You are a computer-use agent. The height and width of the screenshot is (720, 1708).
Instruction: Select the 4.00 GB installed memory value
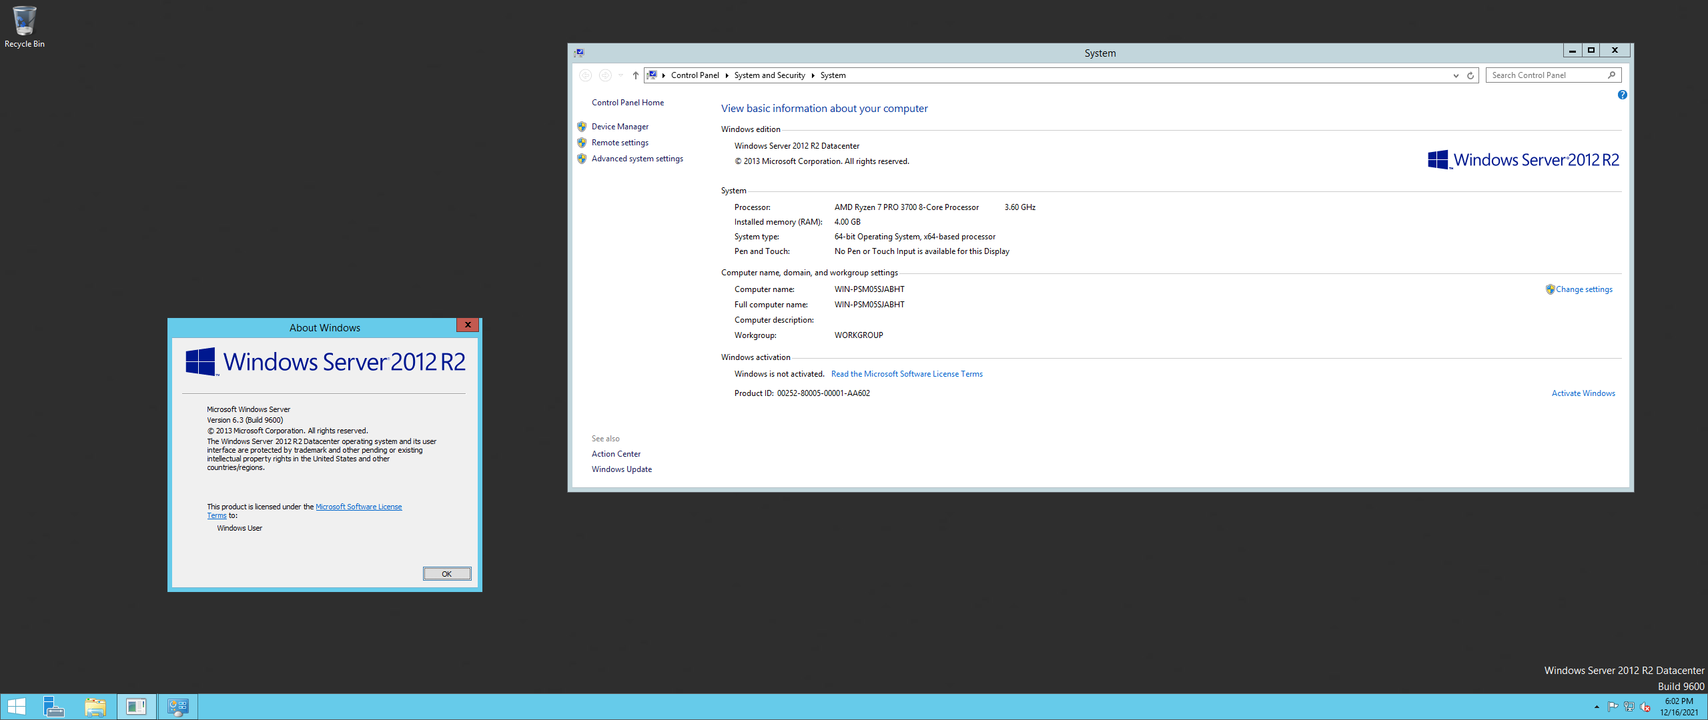coord(847,222)
